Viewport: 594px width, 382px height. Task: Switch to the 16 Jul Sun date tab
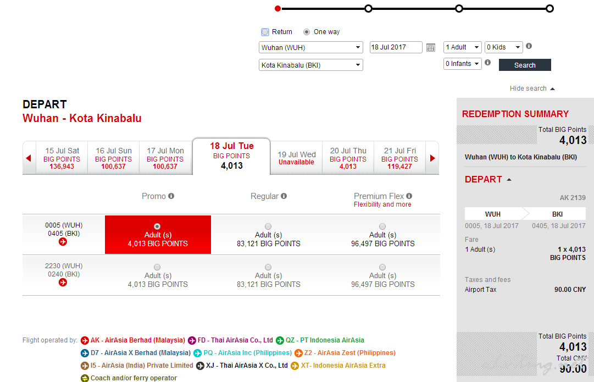(113, 158)
